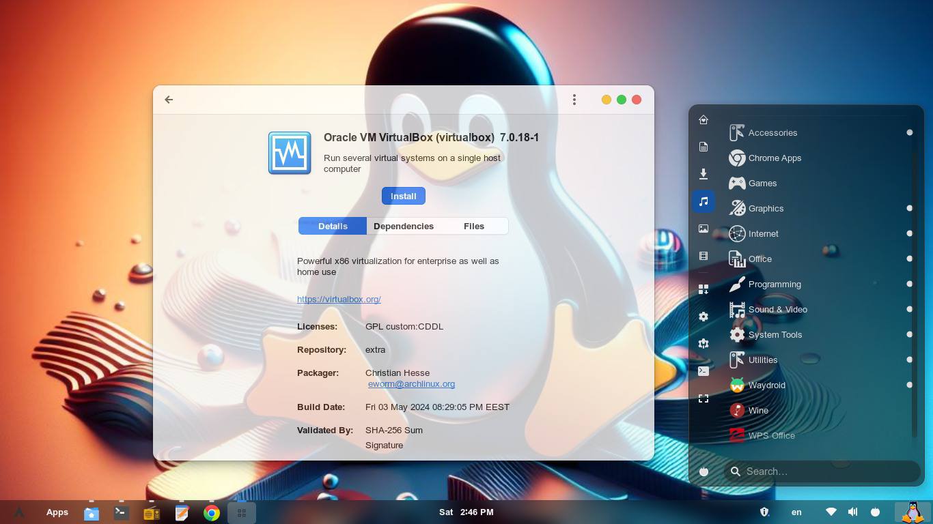Click the eworm@archlinux.org email link
Screen dimensions: 933x524
pos(411,383)
